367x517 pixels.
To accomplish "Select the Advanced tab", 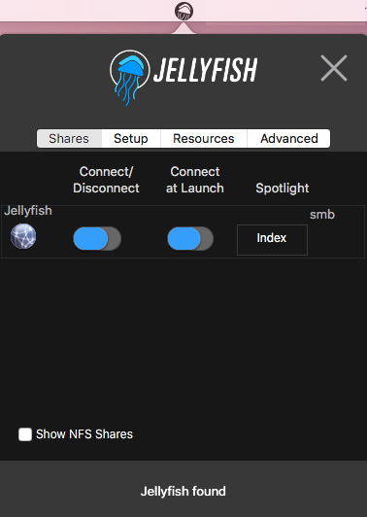I will [x=289, y=138].
